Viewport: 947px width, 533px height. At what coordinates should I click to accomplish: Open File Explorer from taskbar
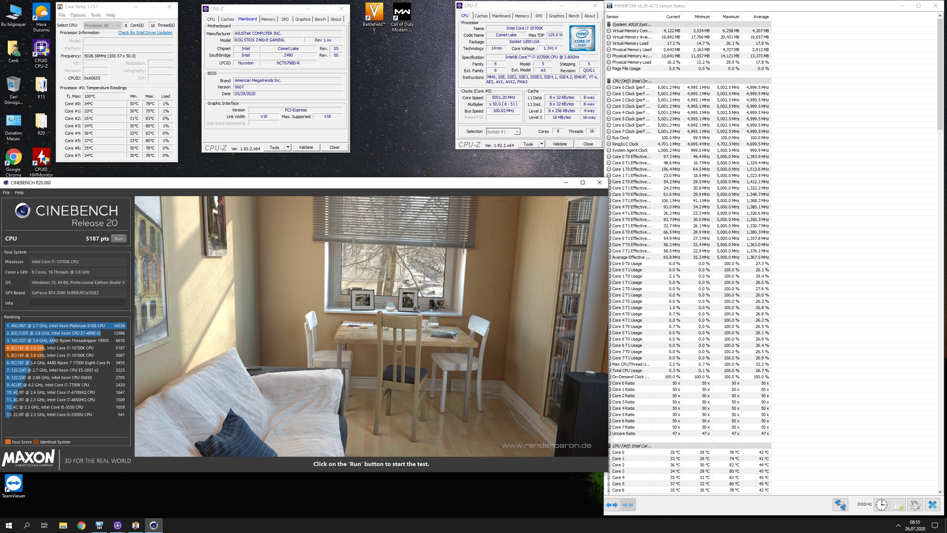tap(63, 525)
